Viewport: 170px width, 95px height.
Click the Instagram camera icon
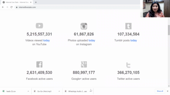(x=84, y=26)
